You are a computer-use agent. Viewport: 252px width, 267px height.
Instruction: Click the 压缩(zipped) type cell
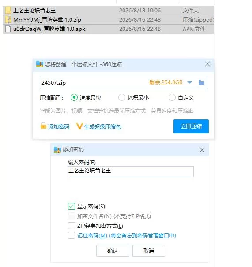198,20
